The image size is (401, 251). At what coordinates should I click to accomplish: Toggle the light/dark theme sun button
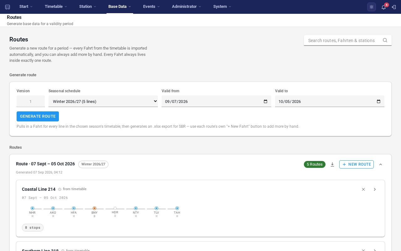[x=372, y=7]
